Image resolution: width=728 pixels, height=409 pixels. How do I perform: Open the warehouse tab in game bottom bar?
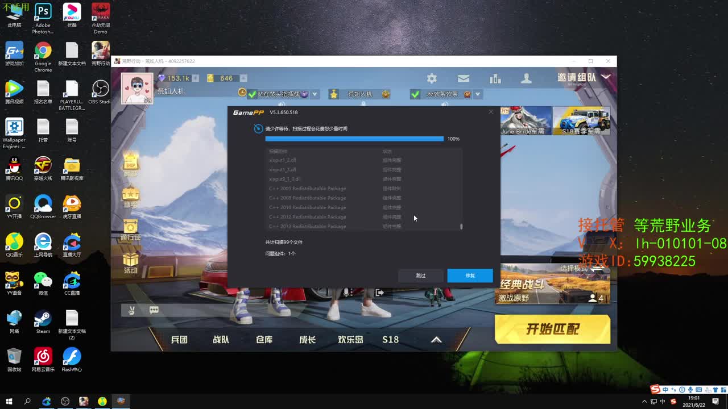tap(264, 340)
